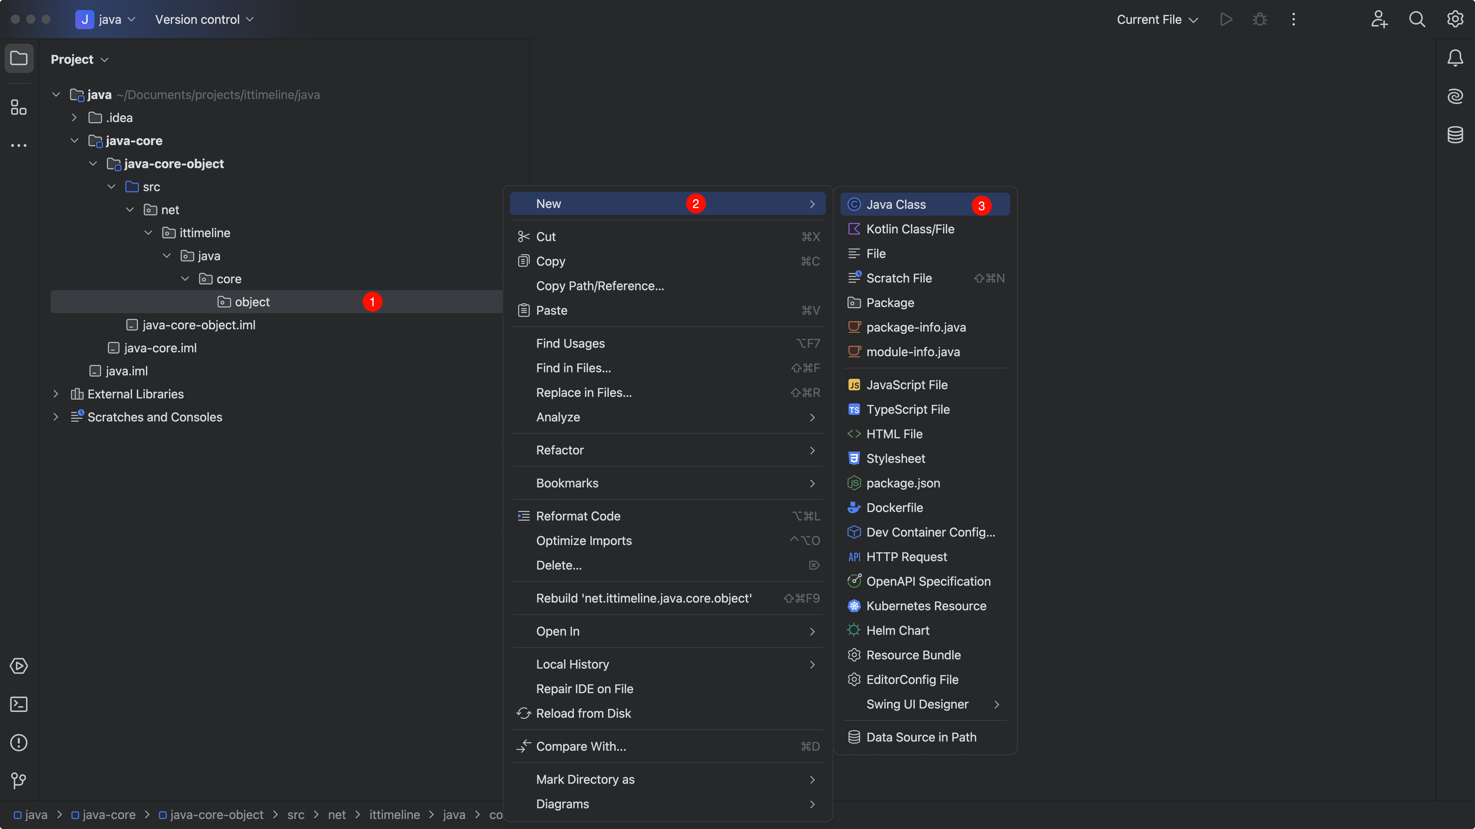Choose Kotlin Class/File in submenu
The width and height of the screenshot is (1475, 829).
[910, 230]
